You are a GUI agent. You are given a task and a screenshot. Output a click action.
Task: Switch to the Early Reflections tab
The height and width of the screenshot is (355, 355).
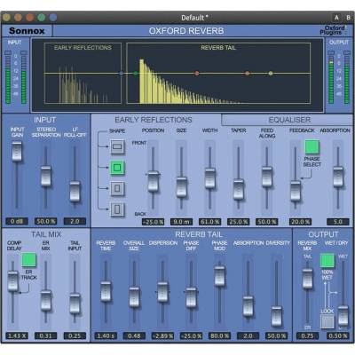pyautogui.click(x=154, y=120)
